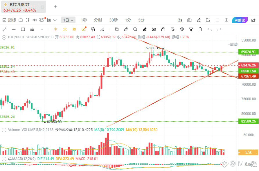The width and height of the screenshot is (259, 171).
Task: Open more drawing tools ellipsis
Action: (41, 29)
